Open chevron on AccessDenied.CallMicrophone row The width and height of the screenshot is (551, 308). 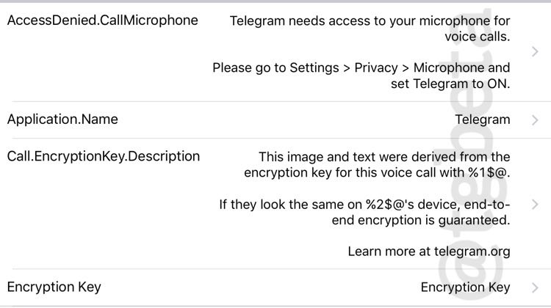point(535,51)
